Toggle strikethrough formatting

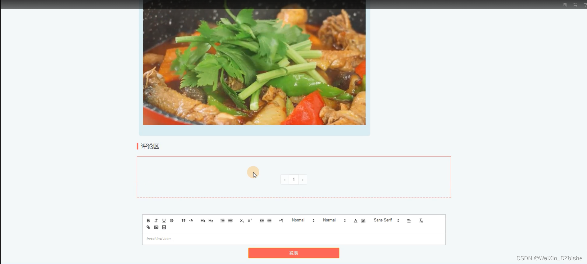click(172, 221)
